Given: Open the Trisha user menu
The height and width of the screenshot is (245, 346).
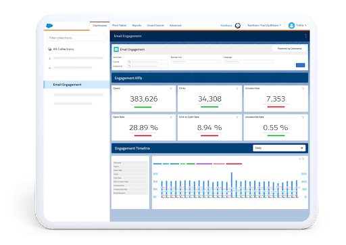Looking at the screenshot, I should [x=297, y=26].
